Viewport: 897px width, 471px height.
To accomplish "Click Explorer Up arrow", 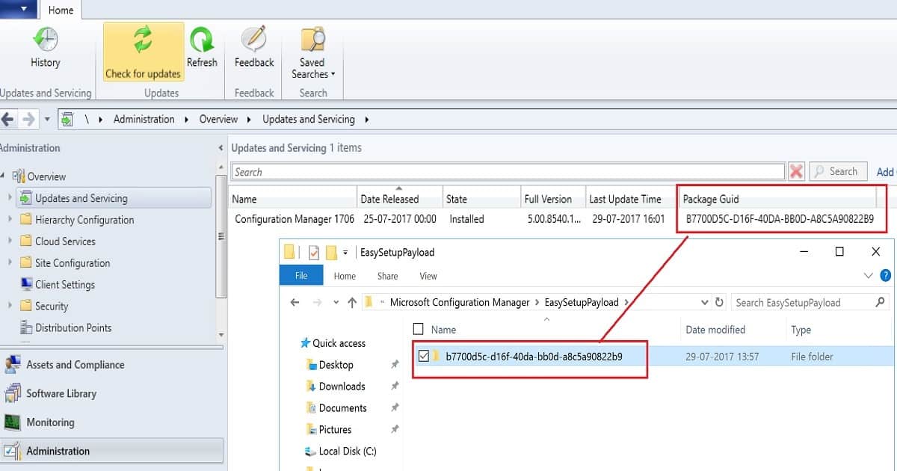I will pyautogui.click(x=353, y=303).
